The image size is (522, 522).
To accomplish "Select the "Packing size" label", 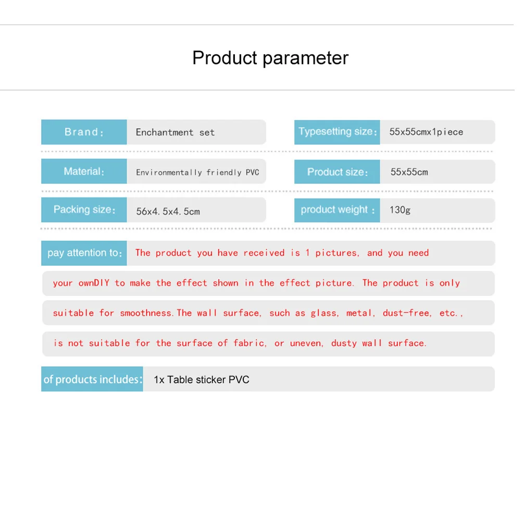I will coord(84,210).
